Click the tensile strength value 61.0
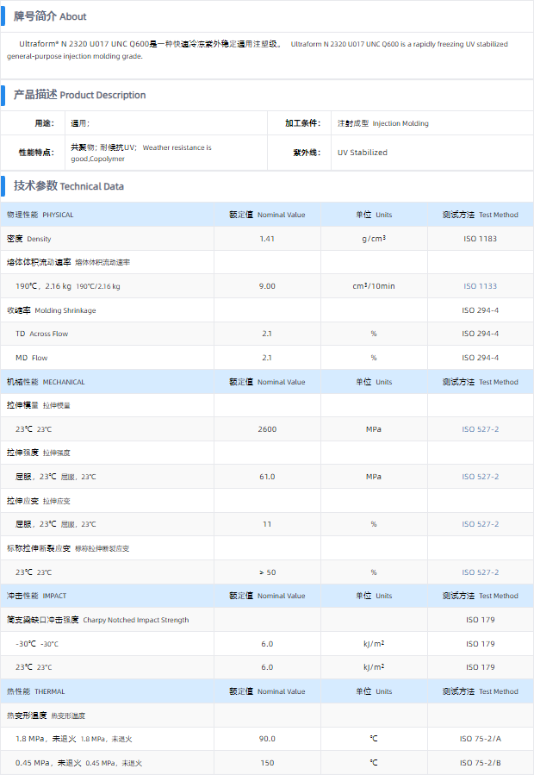Screen dimensions: 534x775 267,477
